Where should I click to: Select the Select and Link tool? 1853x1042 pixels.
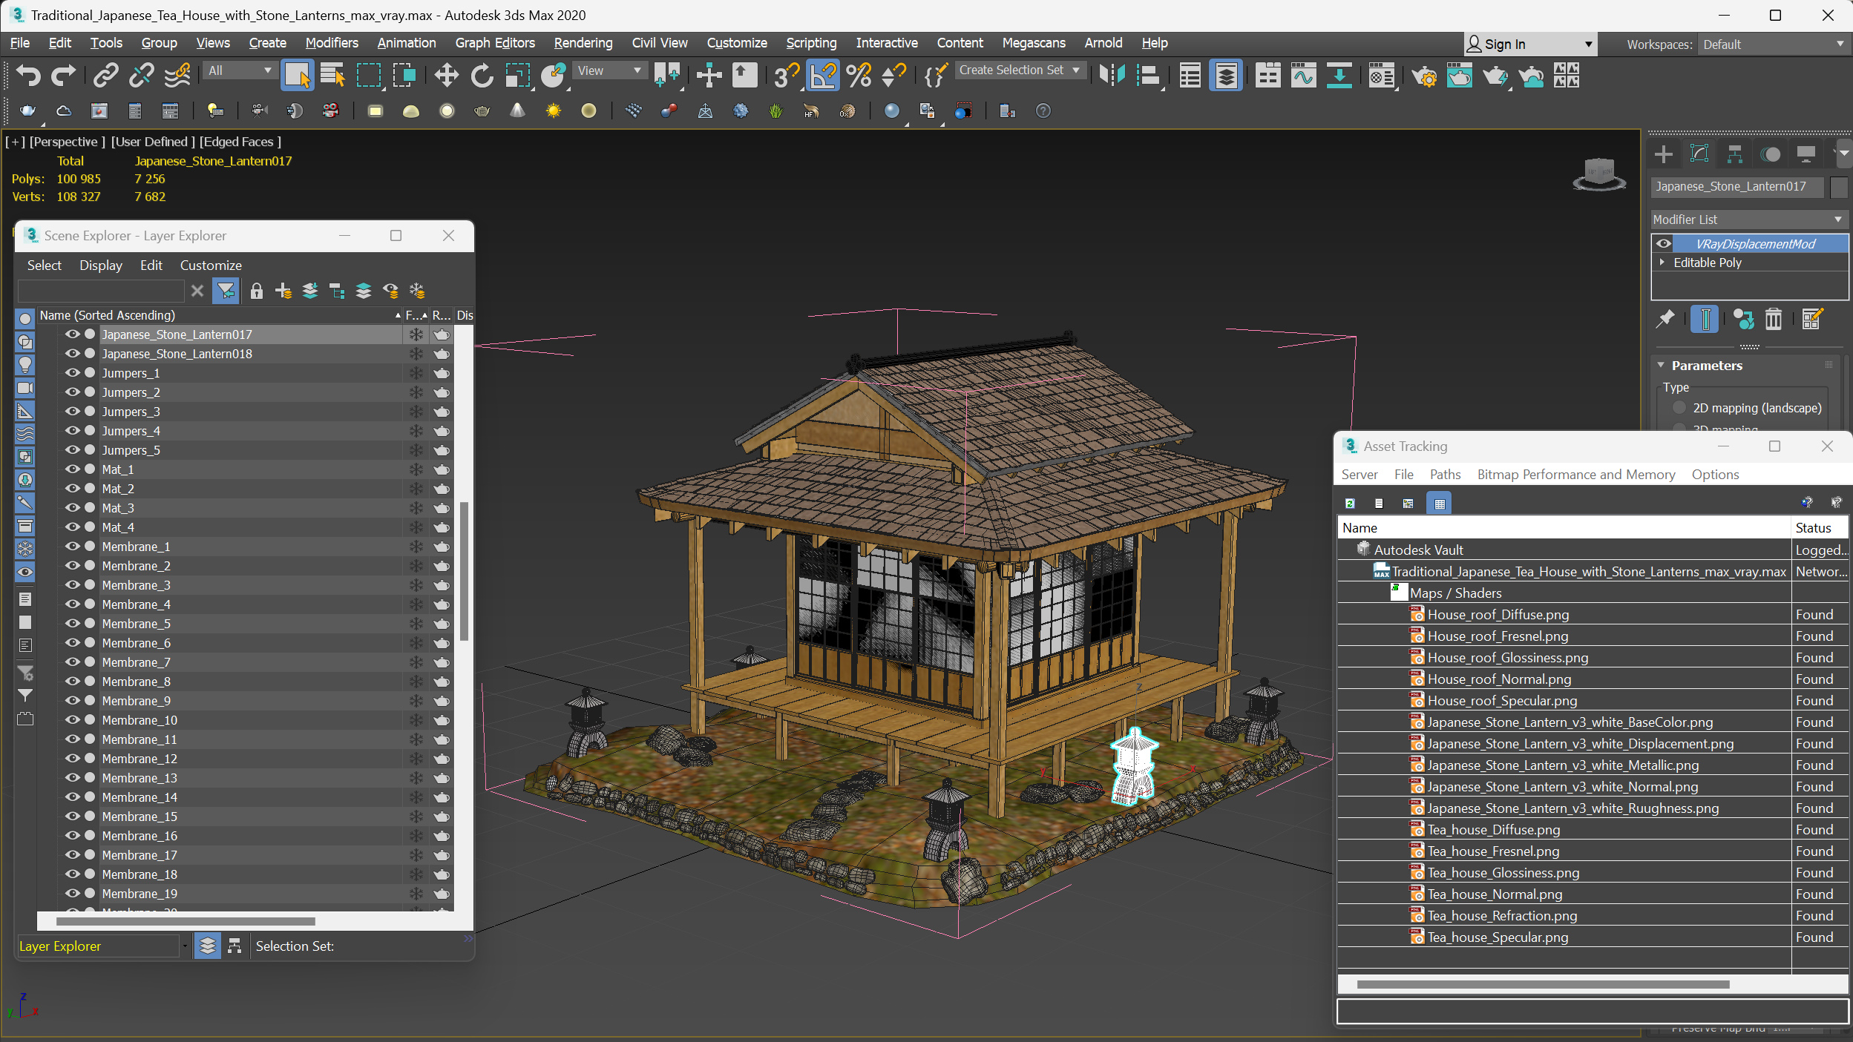[x=105, y=75]
